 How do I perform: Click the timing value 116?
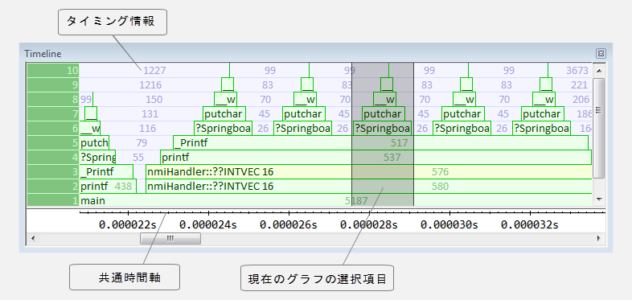click(x=147, y=129)
